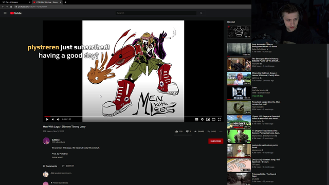Image resolution: width=329 pixels, height=185 pixels.
Task: Open The Strongest Man in History title
Action: pos(266,60)
